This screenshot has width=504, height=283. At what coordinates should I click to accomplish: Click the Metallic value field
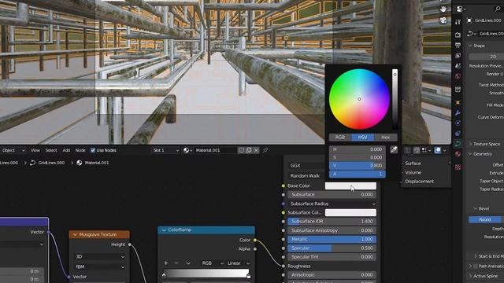(332, 239)
